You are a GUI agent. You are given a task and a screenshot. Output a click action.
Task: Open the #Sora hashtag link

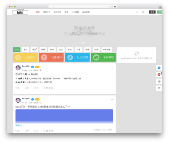[104, 130]
